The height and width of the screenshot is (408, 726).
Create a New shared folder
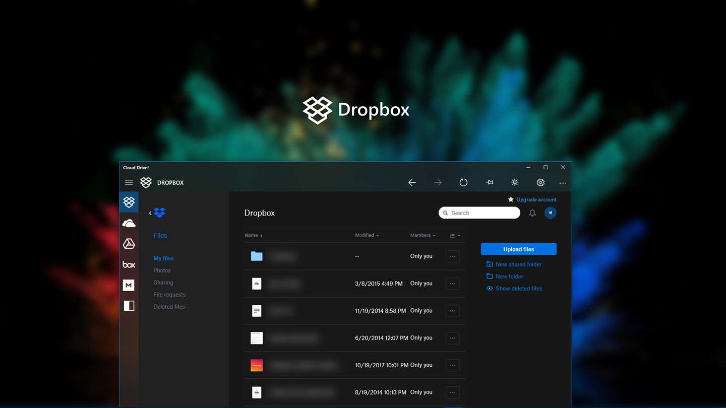pyautogui.click(x=514, y=264)
